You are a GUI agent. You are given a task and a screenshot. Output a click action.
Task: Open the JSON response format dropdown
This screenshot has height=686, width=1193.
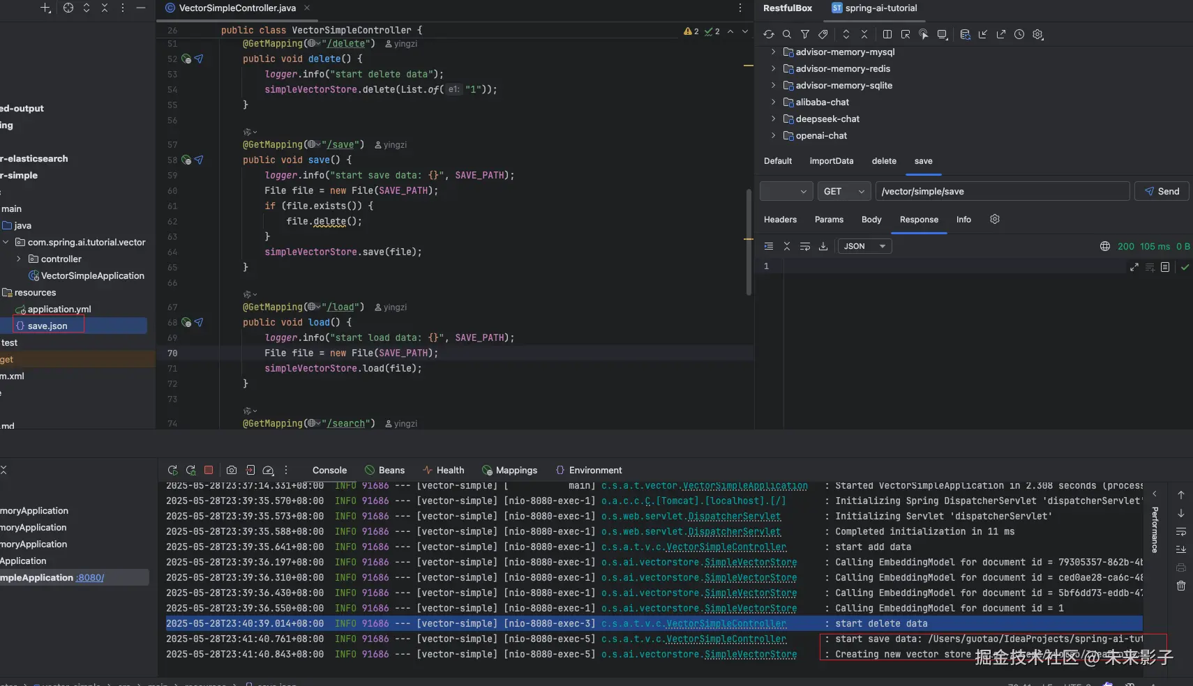[864, 246]
